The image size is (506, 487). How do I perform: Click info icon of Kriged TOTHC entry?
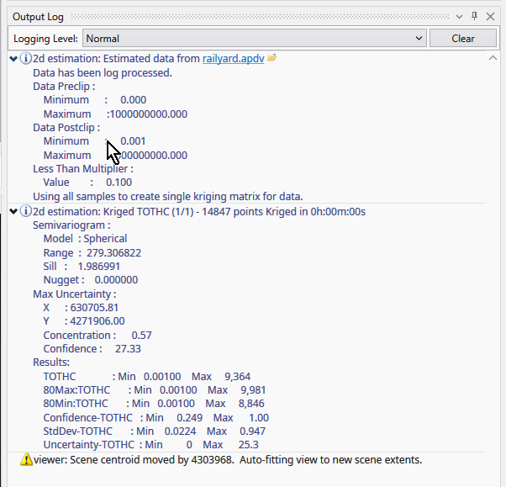(25, 211)
